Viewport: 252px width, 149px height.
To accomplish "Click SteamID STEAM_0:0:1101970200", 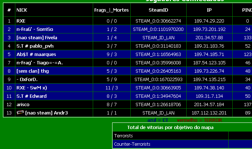I will pyautogui.click(x=158, y=29).
